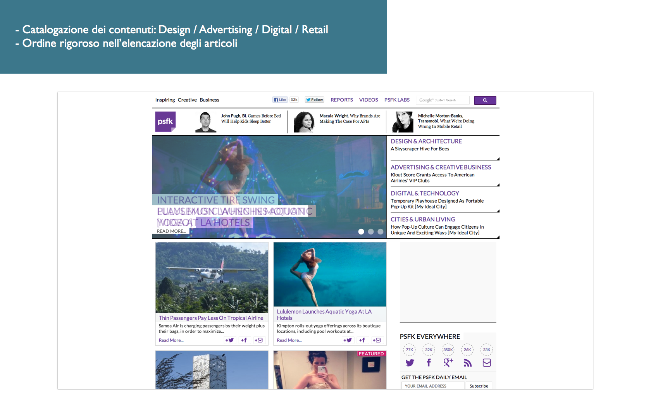This screenshot has width=651, height=407.
Task: Share Lululemon Aquatic Yoga article on Facebook
Action: [x=362, y=340]
